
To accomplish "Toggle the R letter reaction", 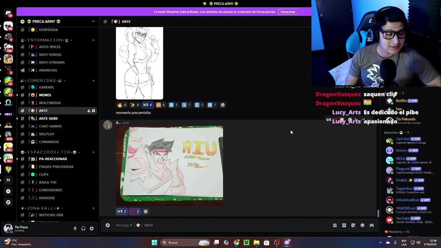I will pos(173,105).
